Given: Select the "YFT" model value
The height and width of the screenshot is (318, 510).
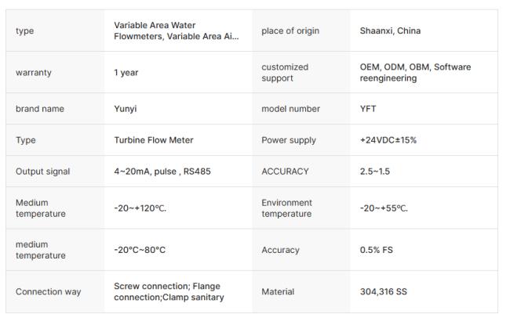Looking at the screenshot, I should 369,109.
